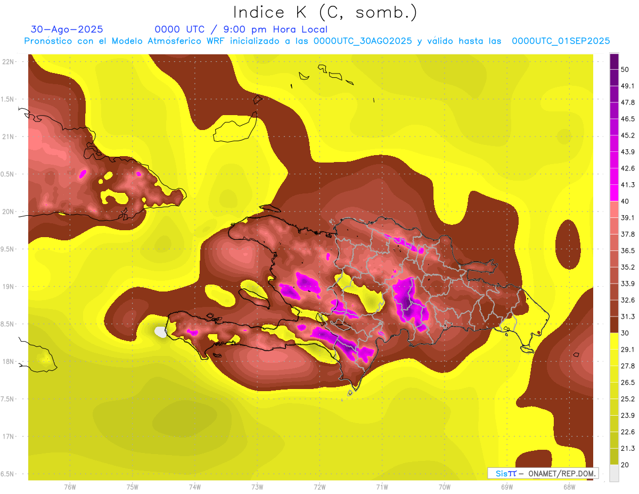This screenshot has width=639, height=494.
Task: Click the 70W longitude label
Action: click(x=445, y=487)
